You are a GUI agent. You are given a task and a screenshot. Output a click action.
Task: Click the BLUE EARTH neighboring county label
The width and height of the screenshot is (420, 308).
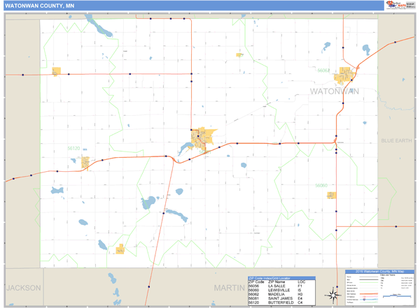[x=398, y=141]
